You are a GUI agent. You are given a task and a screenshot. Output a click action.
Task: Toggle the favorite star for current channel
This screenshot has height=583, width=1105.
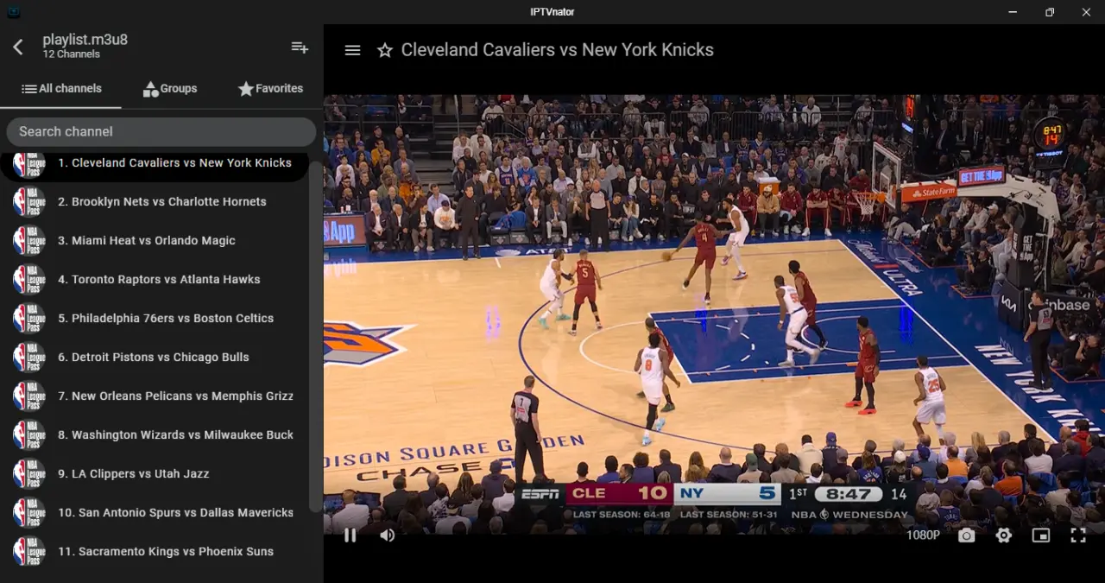(x=385, y=50)
